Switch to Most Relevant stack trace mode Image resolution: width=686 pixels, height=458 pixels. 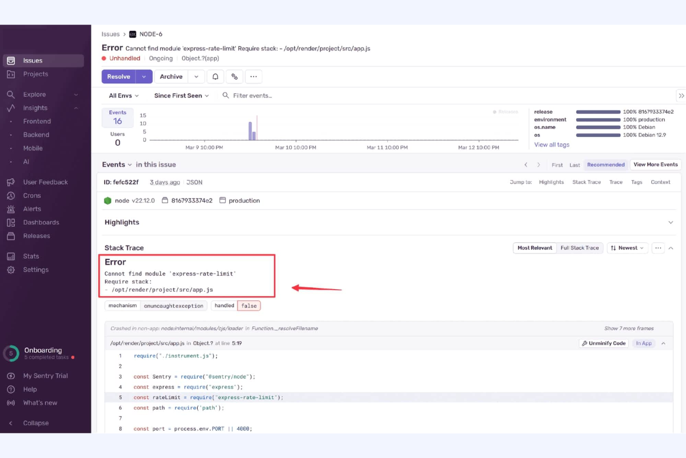point(534,248)
